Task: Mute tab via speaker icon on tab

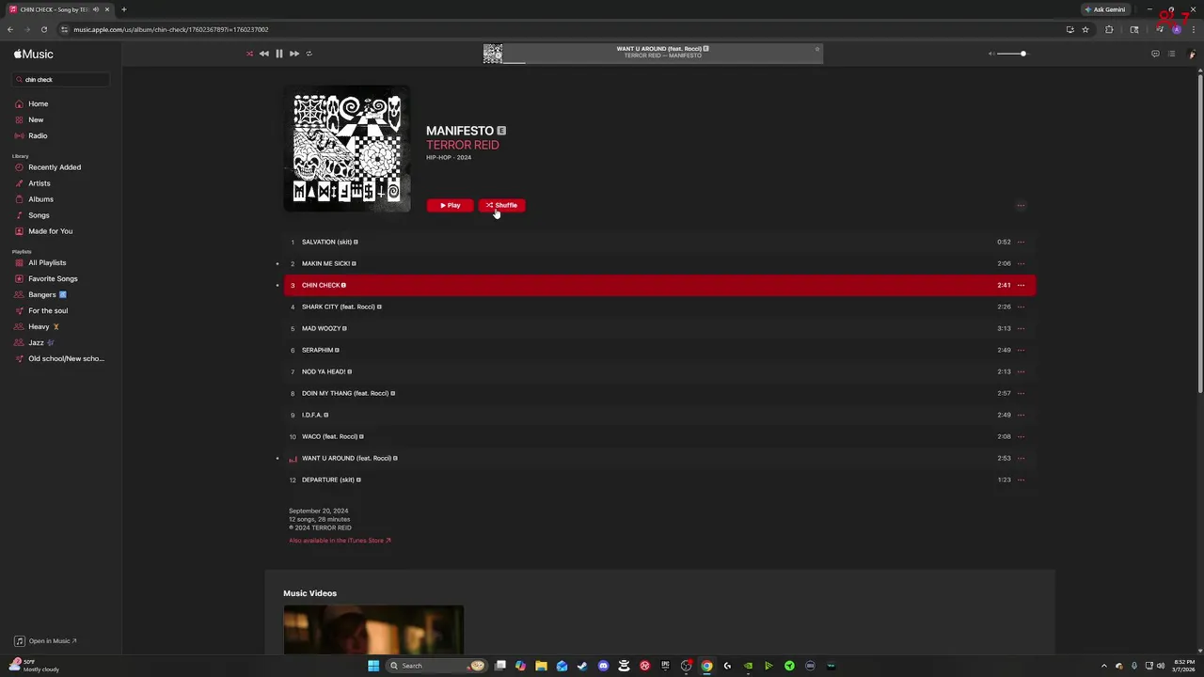Action: pos(95,9)
